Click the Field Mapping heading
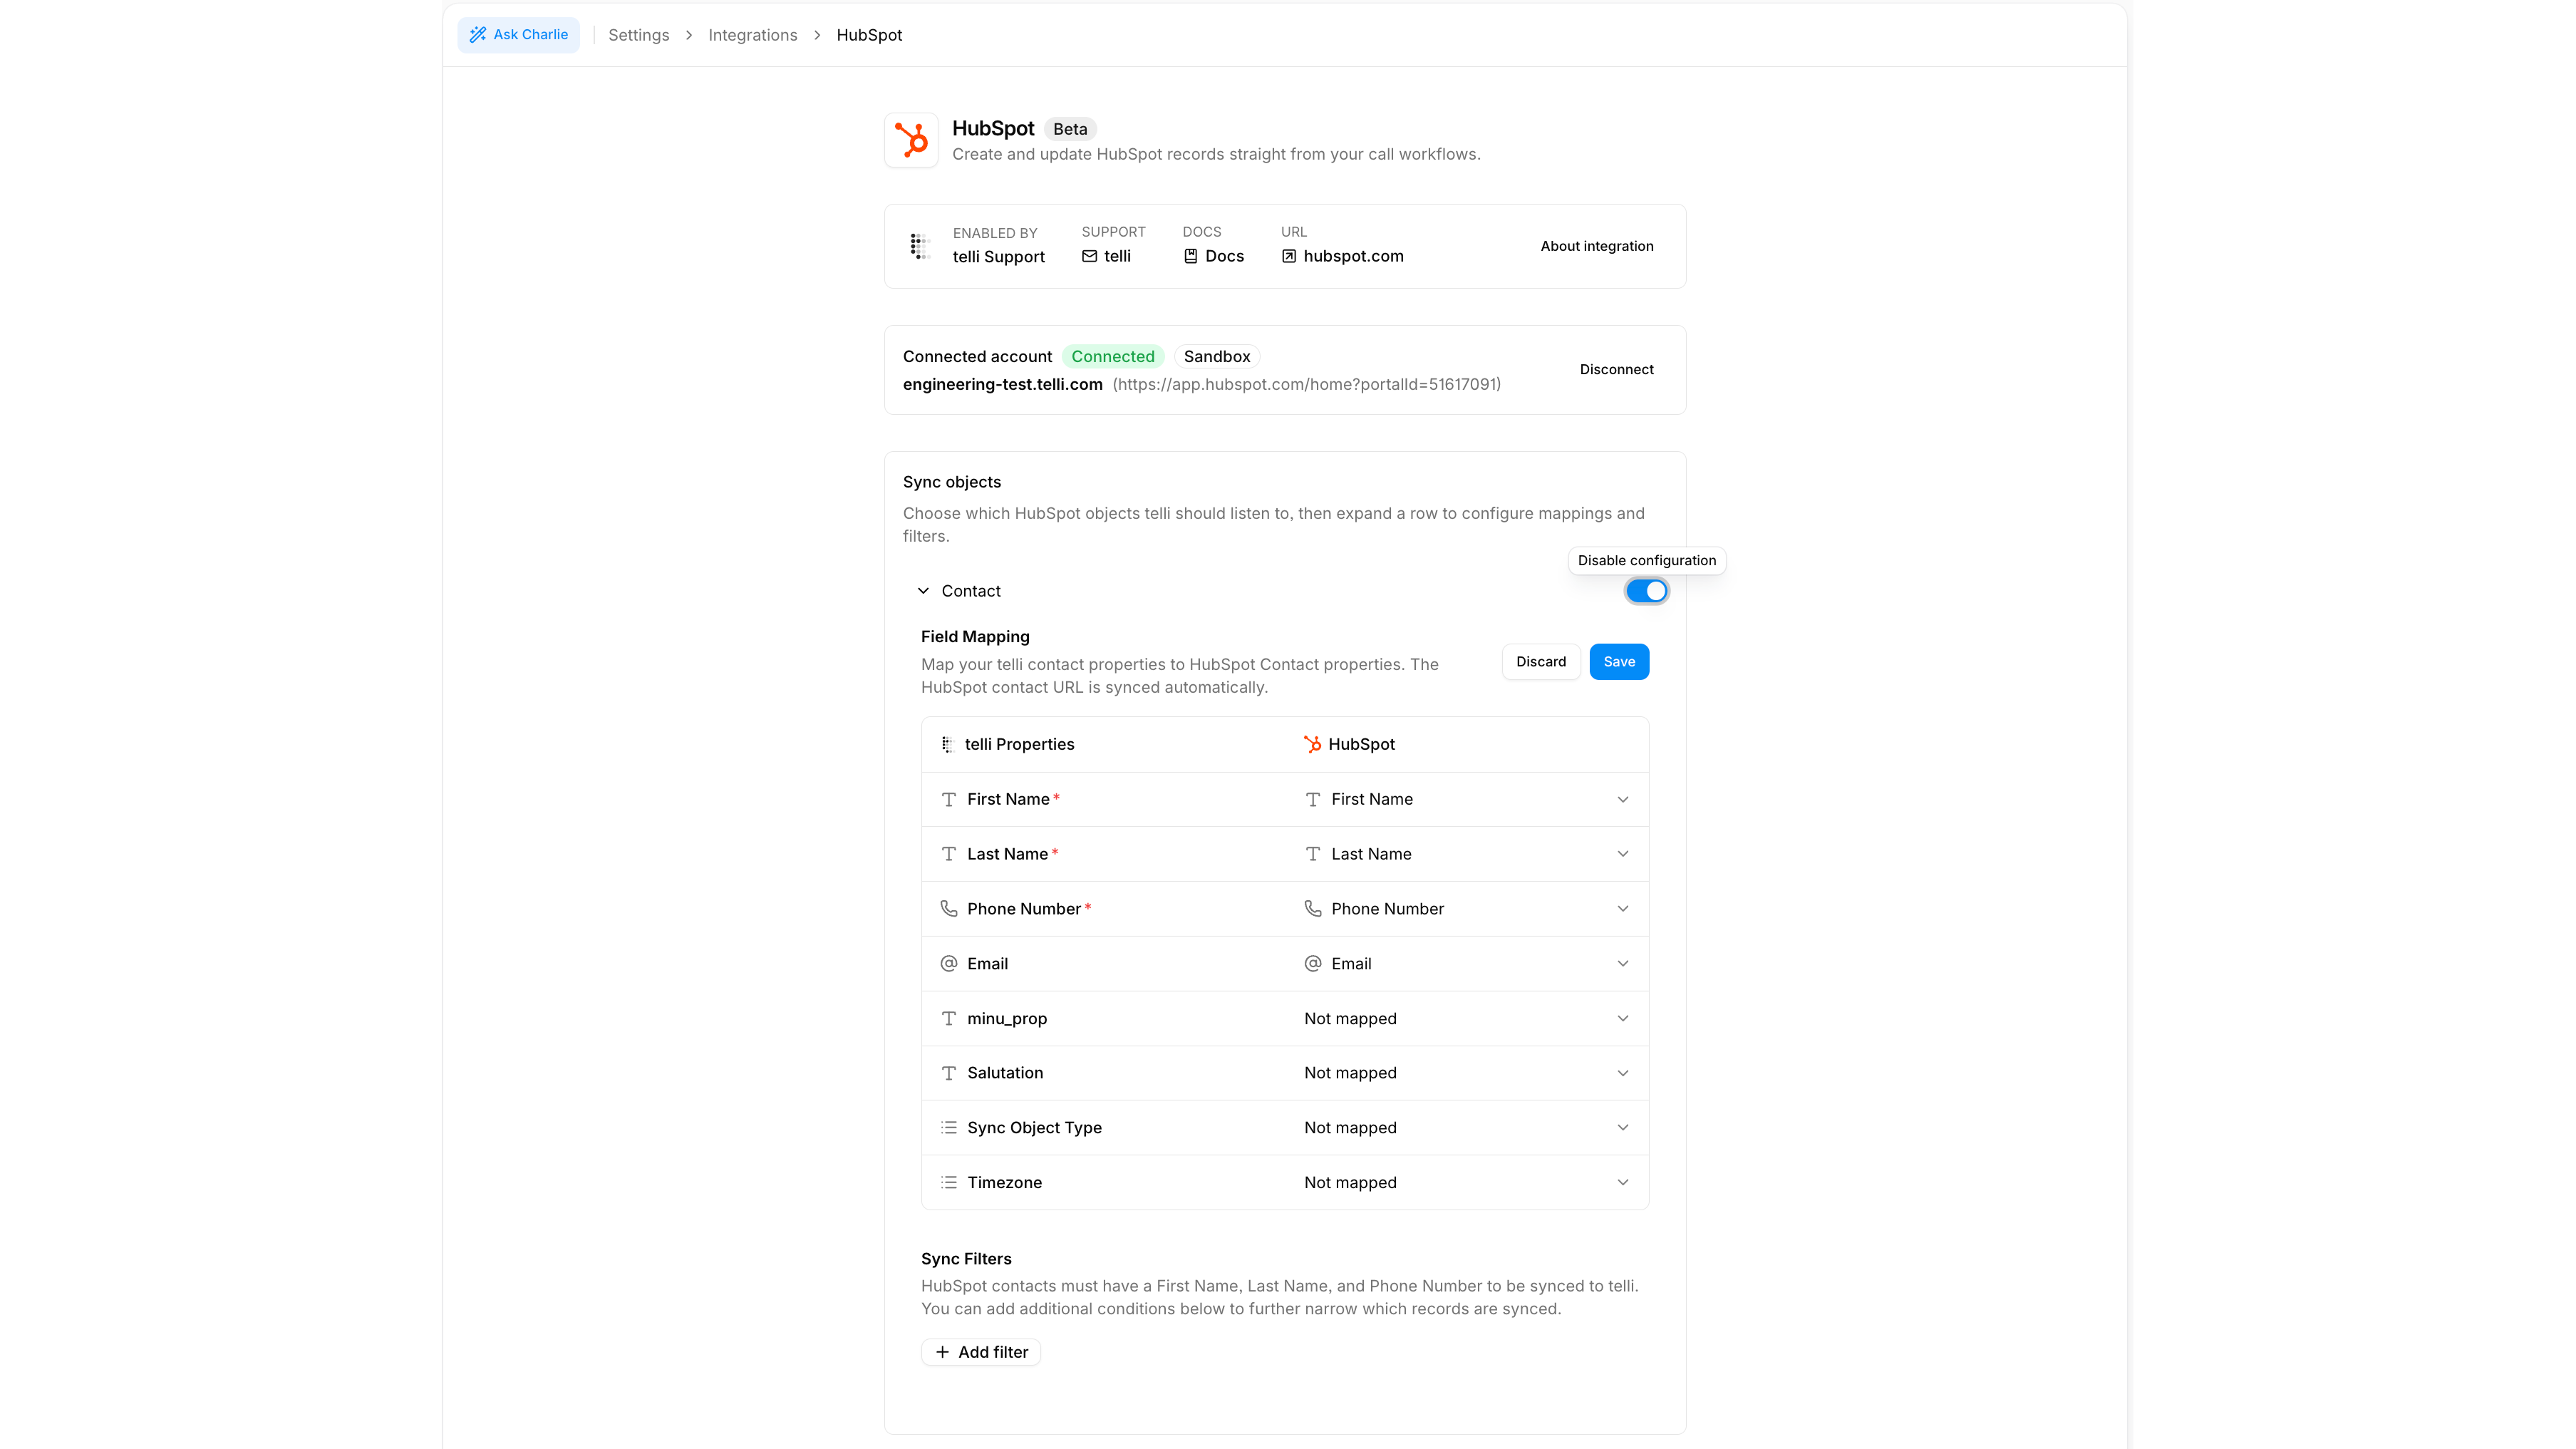 (x=975, y=636)
